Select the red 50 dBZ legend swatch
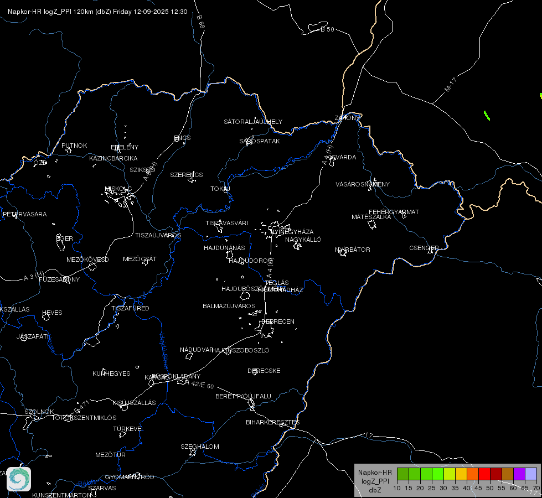542x498 pixels. point(484,474)
